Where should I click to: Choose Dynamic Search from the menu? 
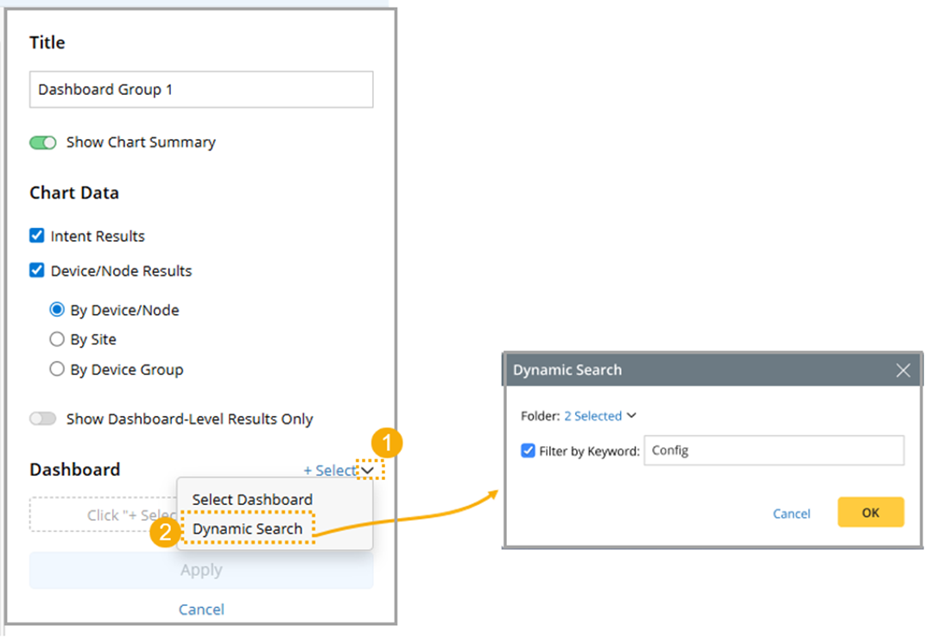(248, 529)
